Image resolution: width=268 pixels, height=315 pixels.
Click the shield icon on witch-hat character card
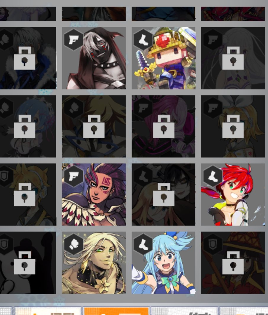coord(213,244)
